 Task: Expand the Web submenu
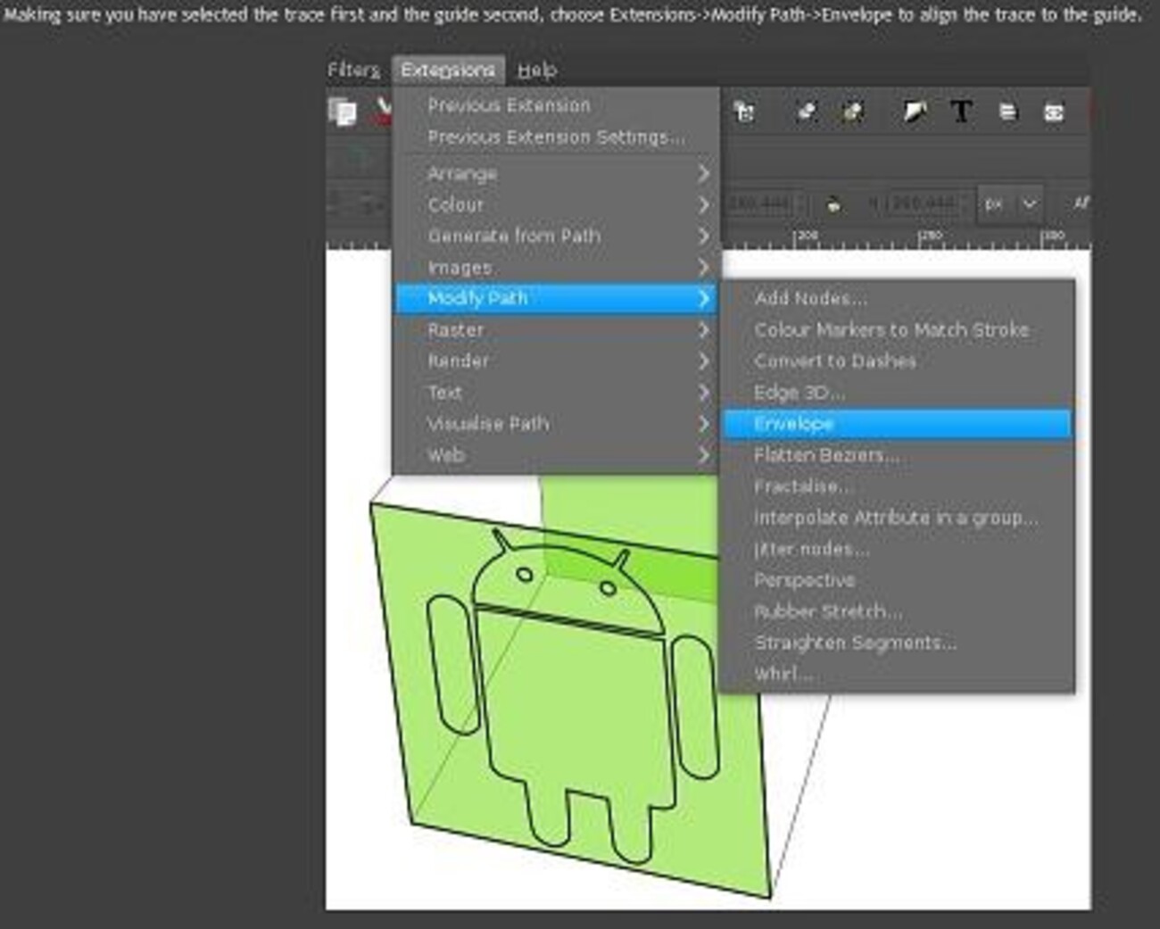pyautogui.click(x=557, y=454)
